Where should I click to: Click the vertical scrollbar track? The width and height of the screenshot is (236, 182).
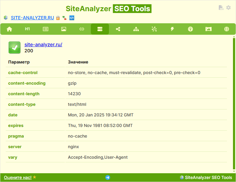click(x=234, y=104)
